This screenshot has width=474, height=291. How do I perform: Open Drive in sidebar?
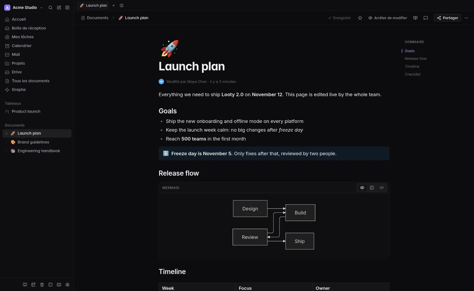point(37,72)
